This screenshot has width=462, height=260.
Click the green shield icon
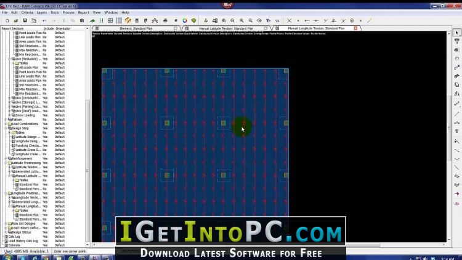point(193,20)
